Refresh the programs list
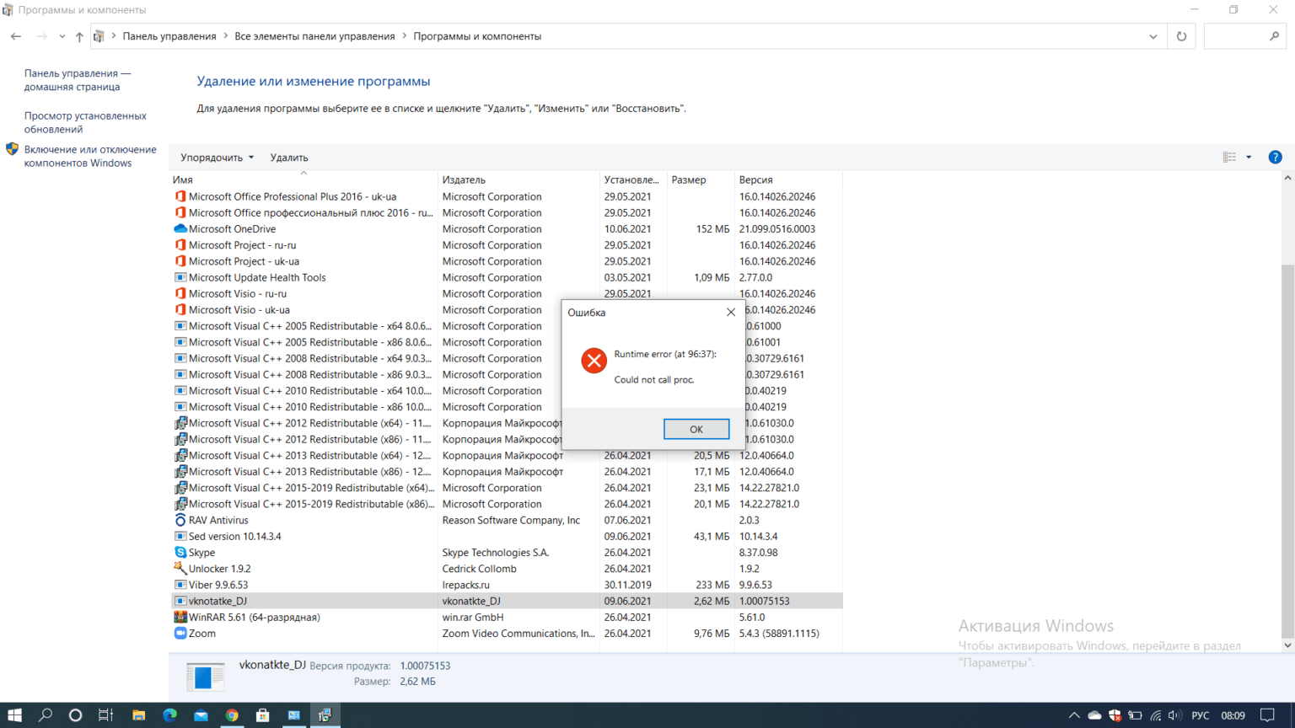The height and width of the screenshot is (728, 1295). pyautogui.click(x=1181, y=36)
